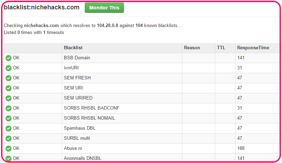
Task: Click the Blacklist column header
Action: point(73,48)
